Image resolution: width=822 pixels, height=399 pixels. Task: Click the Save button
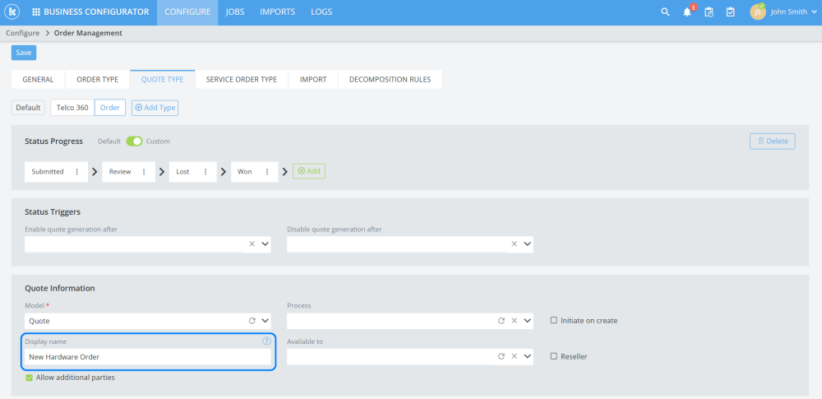(24, 53)
